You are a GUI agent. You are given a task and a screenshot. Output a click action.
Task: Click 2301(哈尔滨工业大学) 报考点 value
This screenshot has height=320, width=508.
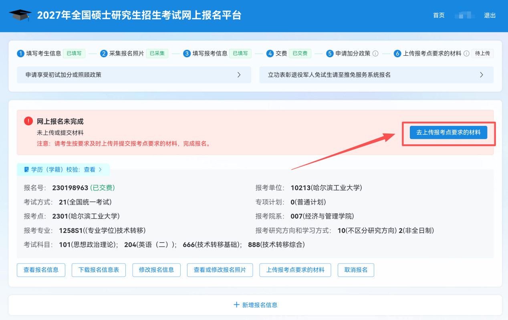[86, 216]
